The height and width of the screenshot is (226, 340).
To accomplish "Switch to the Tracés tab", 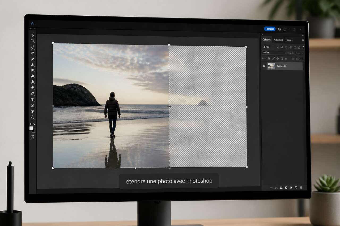I will 289,40.
